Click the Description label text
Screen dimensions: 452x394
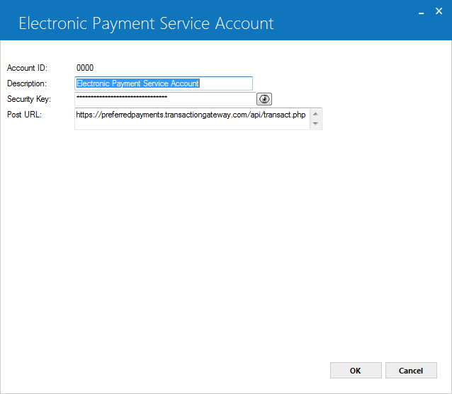click(27, 83)
